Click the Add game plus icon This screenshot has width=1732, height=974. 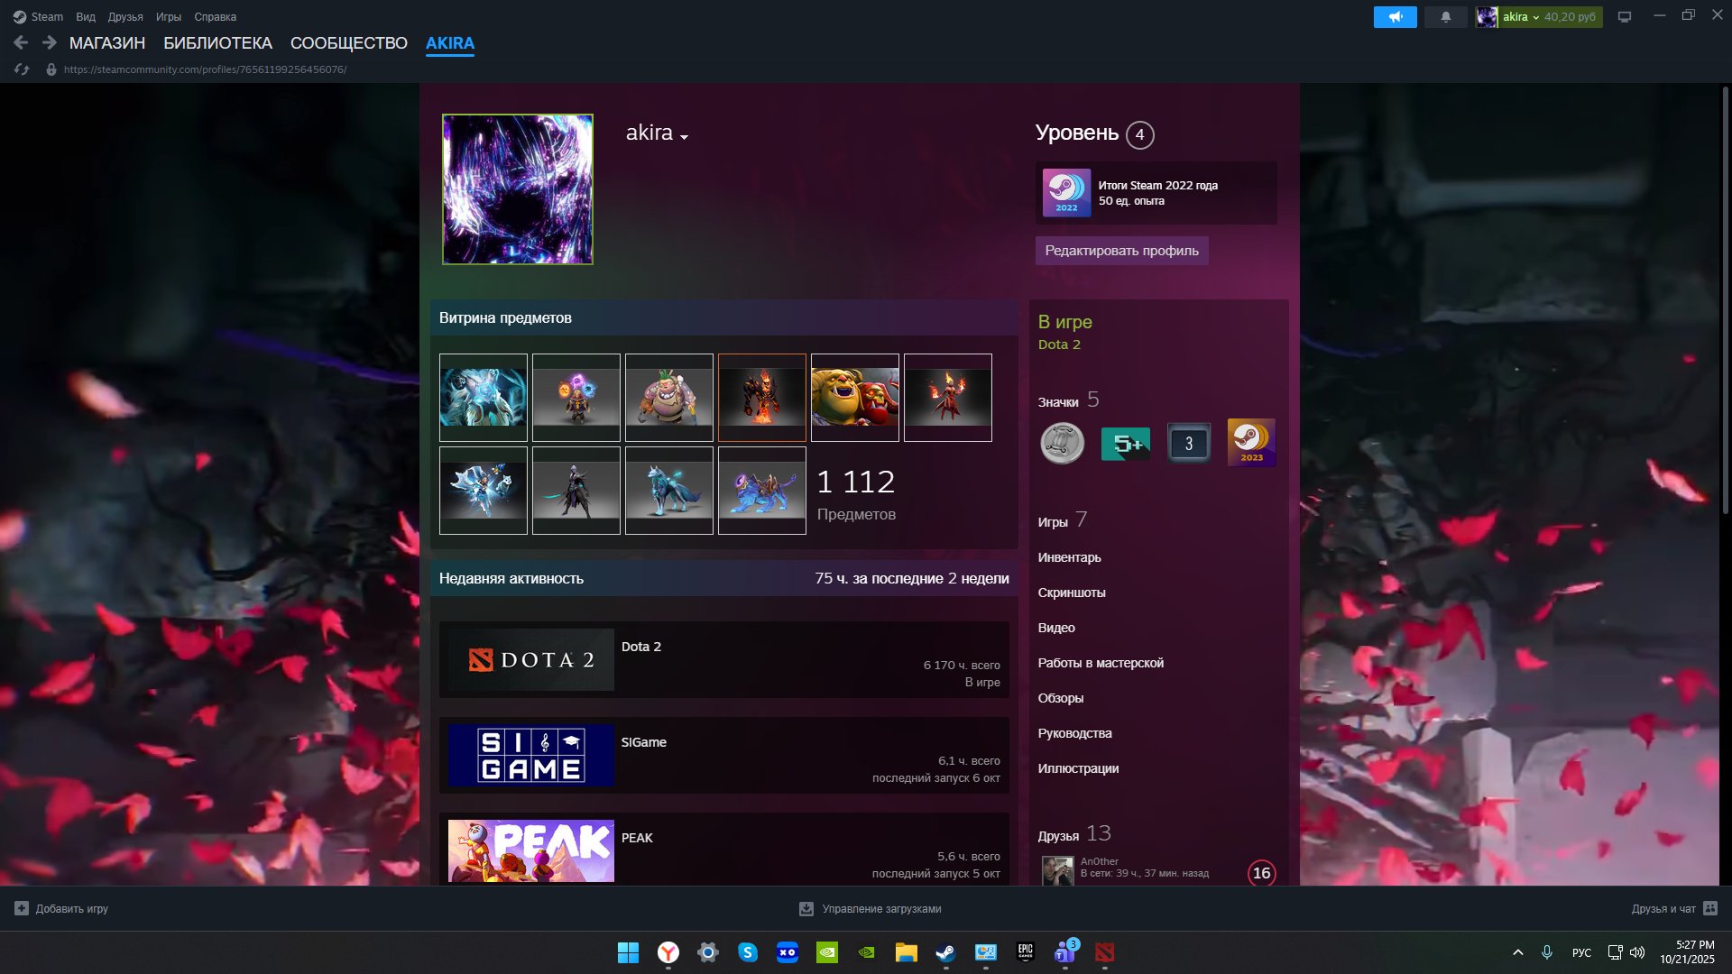click(x=22, y=909)
